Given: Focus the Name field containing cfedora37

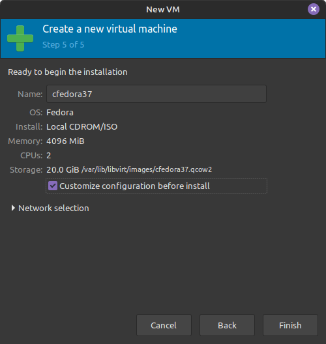Looking at the screenshot, I should (x=156, y=94).
